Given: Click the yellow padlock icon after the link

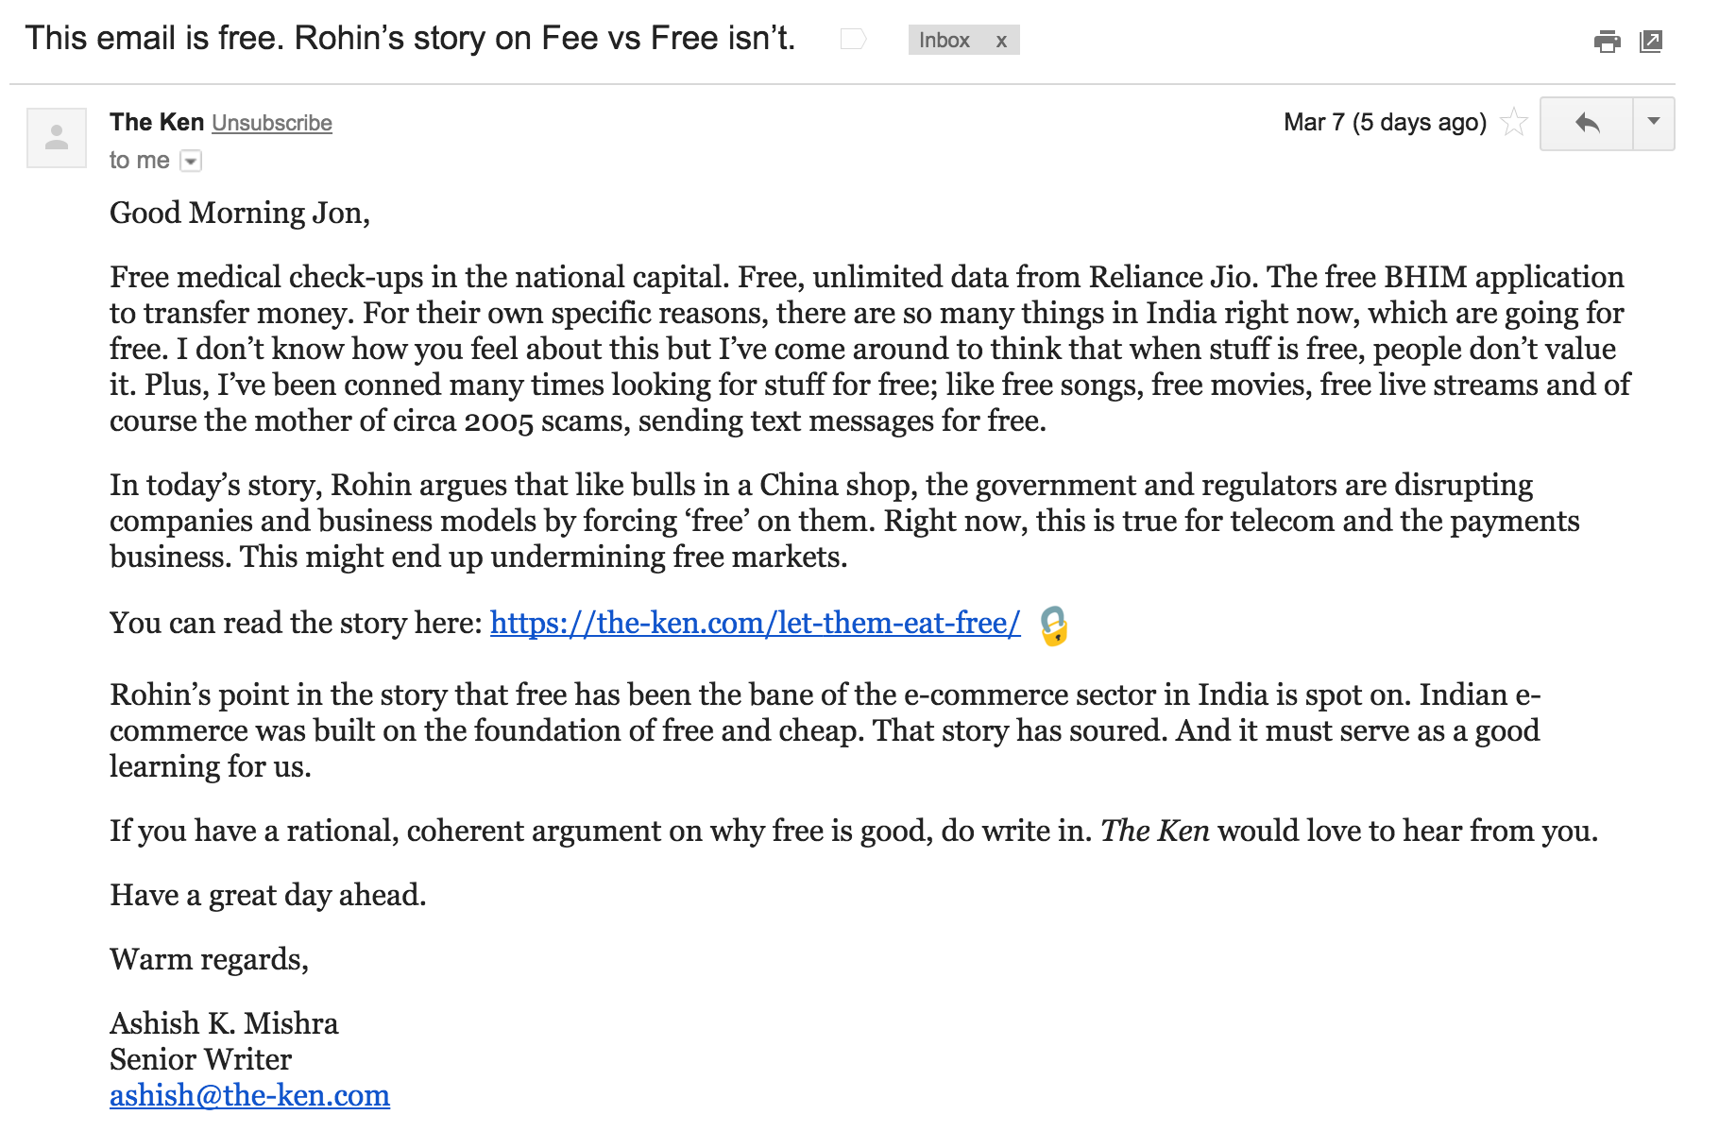Looking at the screenshot, I should (x=1053, y=626).
